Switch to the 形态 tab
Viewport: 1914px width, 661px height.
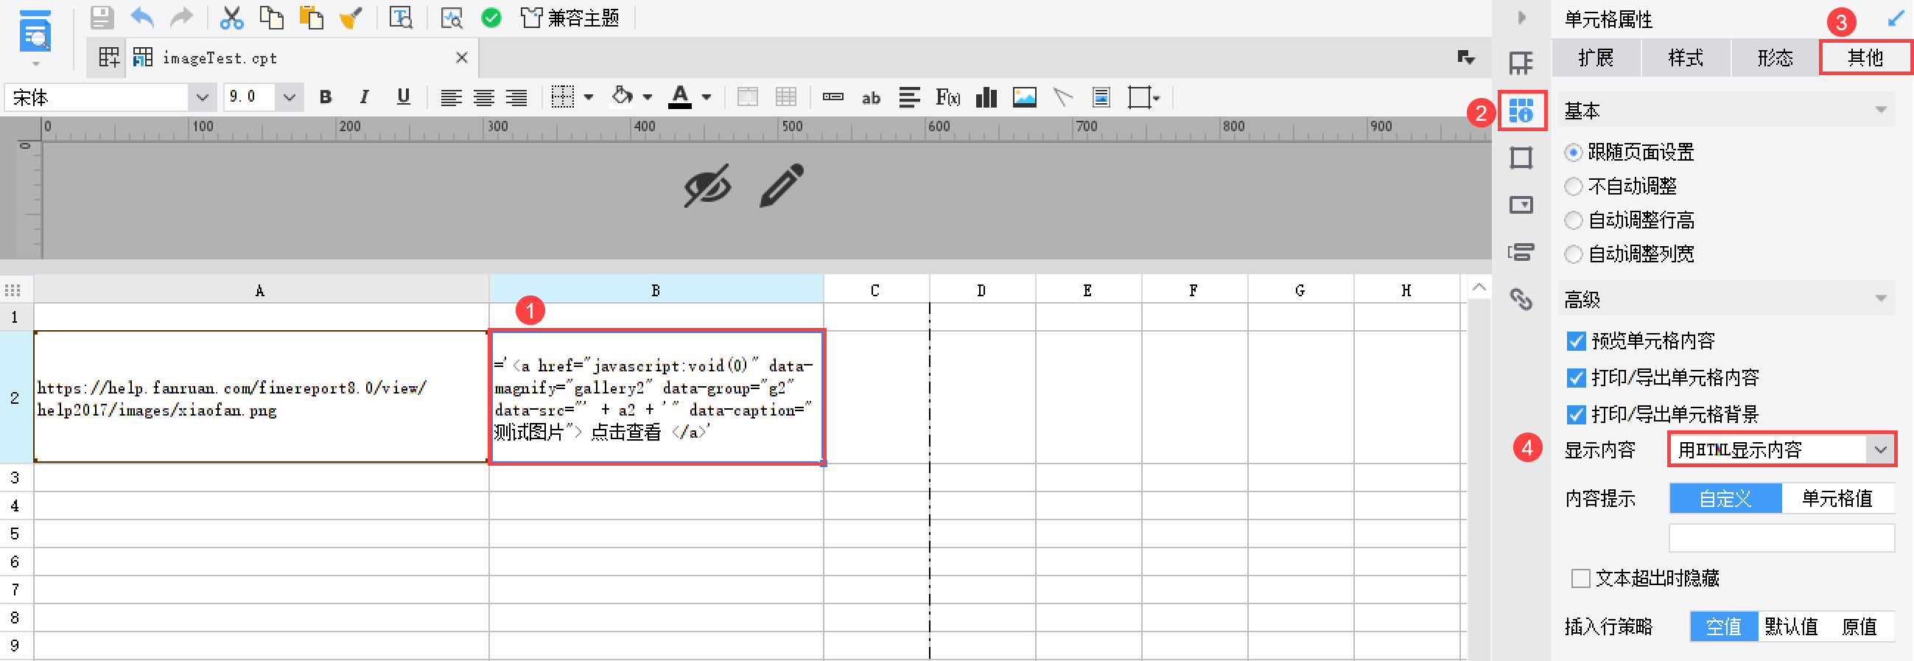(1775, 58)
